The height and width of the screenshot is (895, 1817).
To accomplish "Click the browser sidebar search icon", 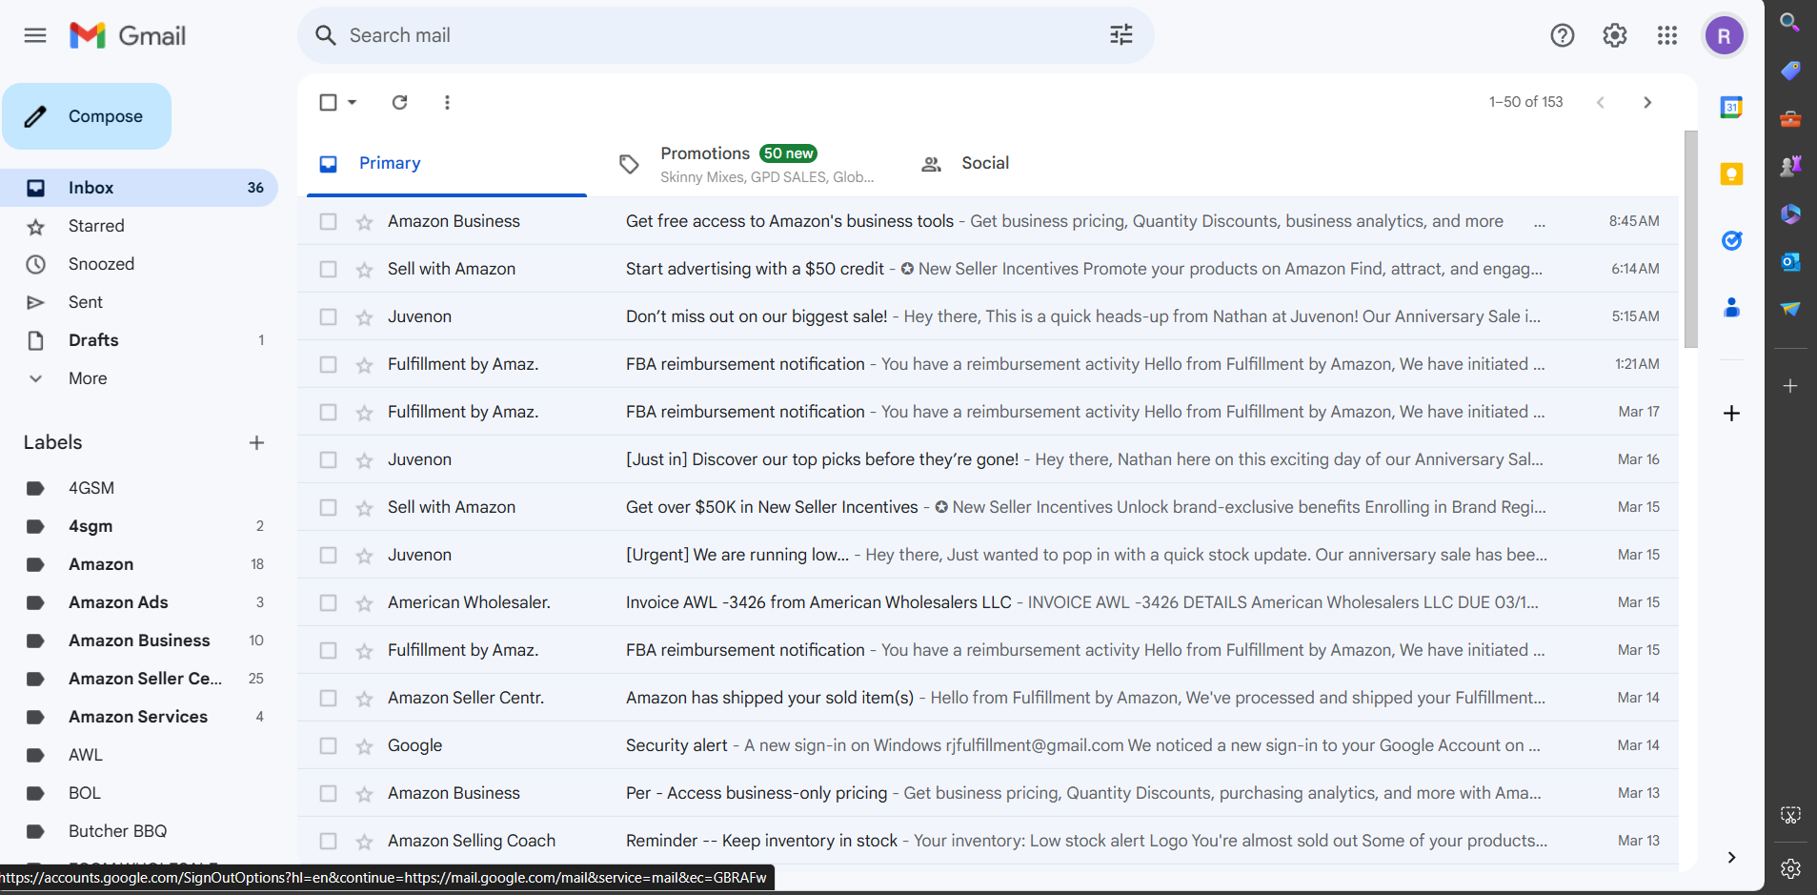I will pos(1790,22).
